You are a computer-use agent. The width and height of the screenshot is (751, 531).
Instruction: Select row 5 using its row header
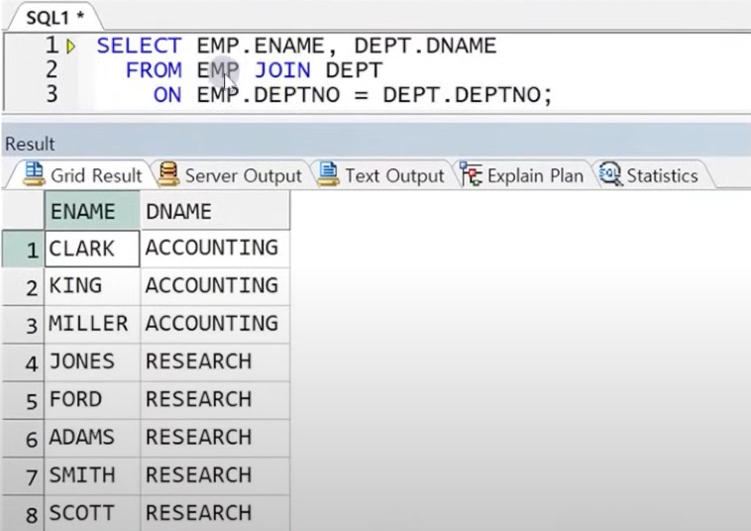coord(23,400)
